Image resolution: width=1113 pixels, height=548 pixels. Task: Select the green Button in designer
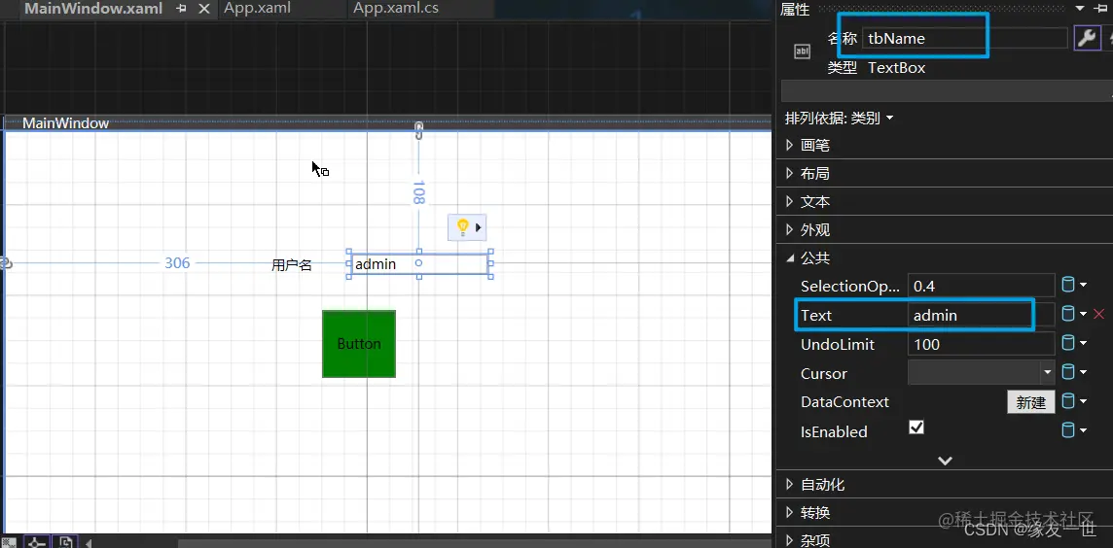(x=359, y=344)
